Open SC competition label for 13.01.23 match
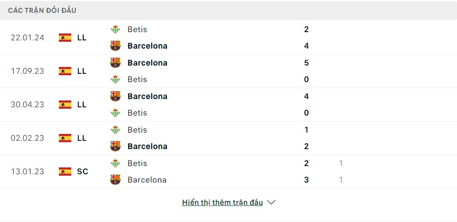The height and width of the screenshot is (222, 457). point(83,172)
